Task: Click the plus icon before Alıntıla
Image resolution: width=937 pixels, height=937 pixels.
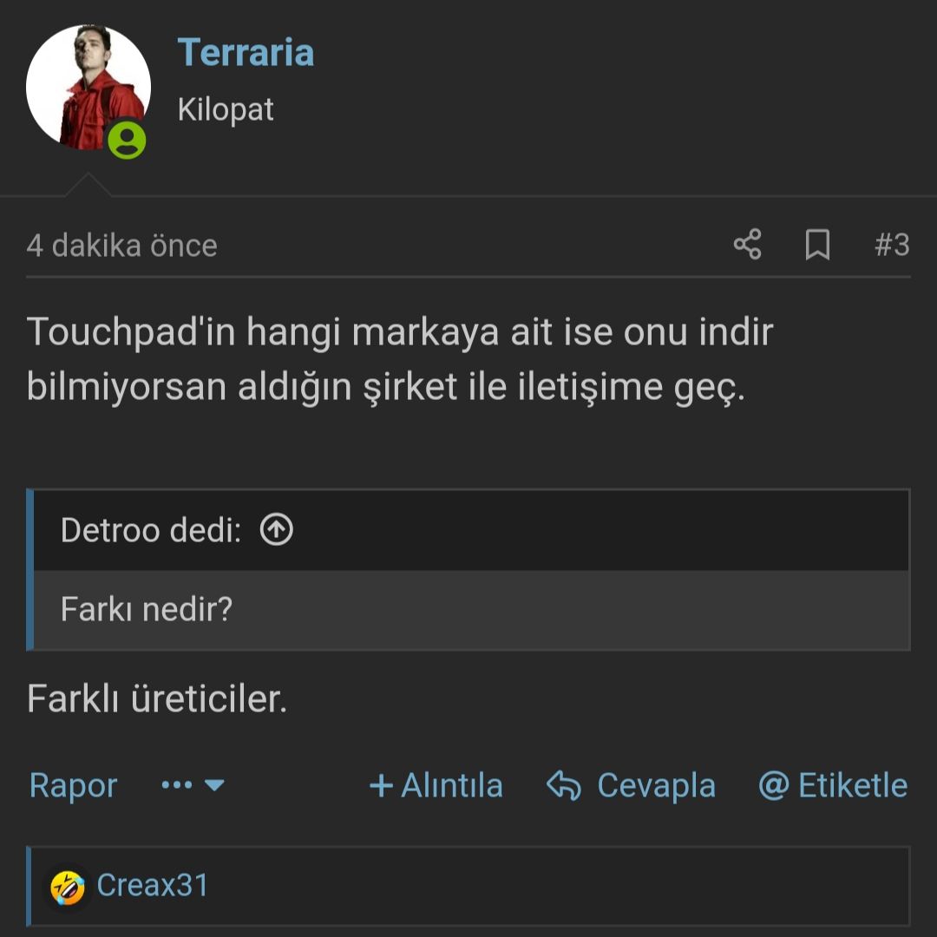Action: [x=381, y=786]
